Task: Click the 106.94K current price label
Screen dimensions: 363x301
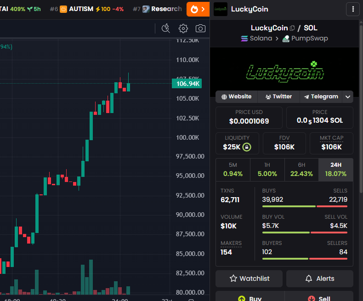Action: (187, 84)
